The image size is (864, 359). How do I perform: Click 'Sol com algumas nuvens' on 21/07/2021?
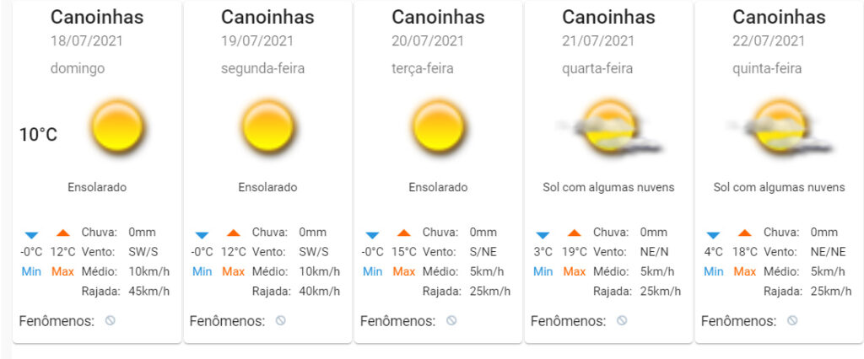pyautogui.click(x=608, y=187)
